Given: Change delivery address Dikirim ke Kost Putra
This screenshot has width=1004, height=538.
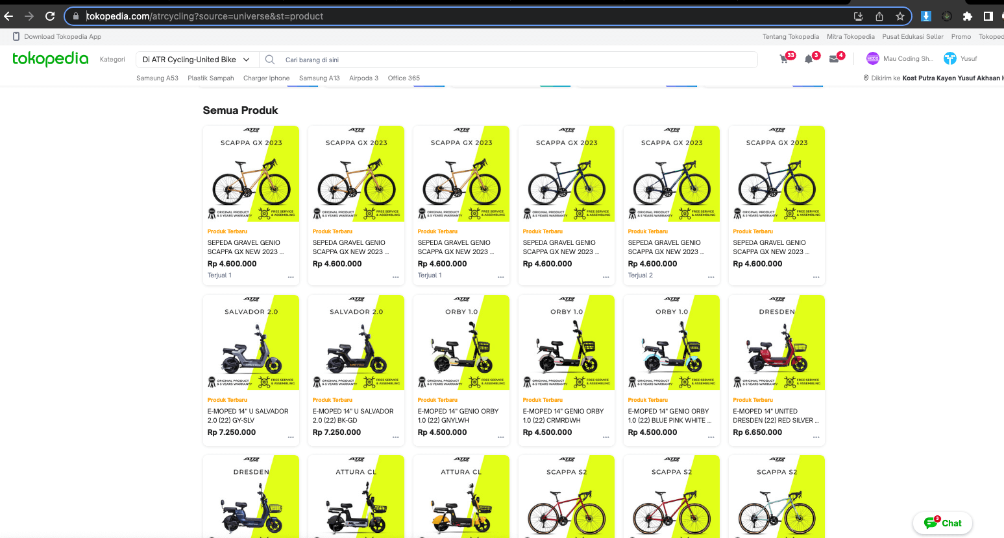Looking at the screenshot, I should click(933, 78).
